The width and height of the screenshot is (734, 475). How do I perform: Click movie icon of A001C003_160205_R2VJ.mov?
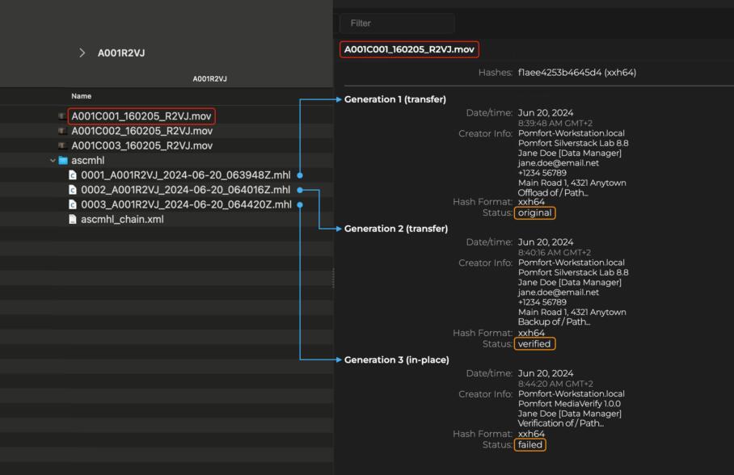pyautogui.click(x=62, y=145)
